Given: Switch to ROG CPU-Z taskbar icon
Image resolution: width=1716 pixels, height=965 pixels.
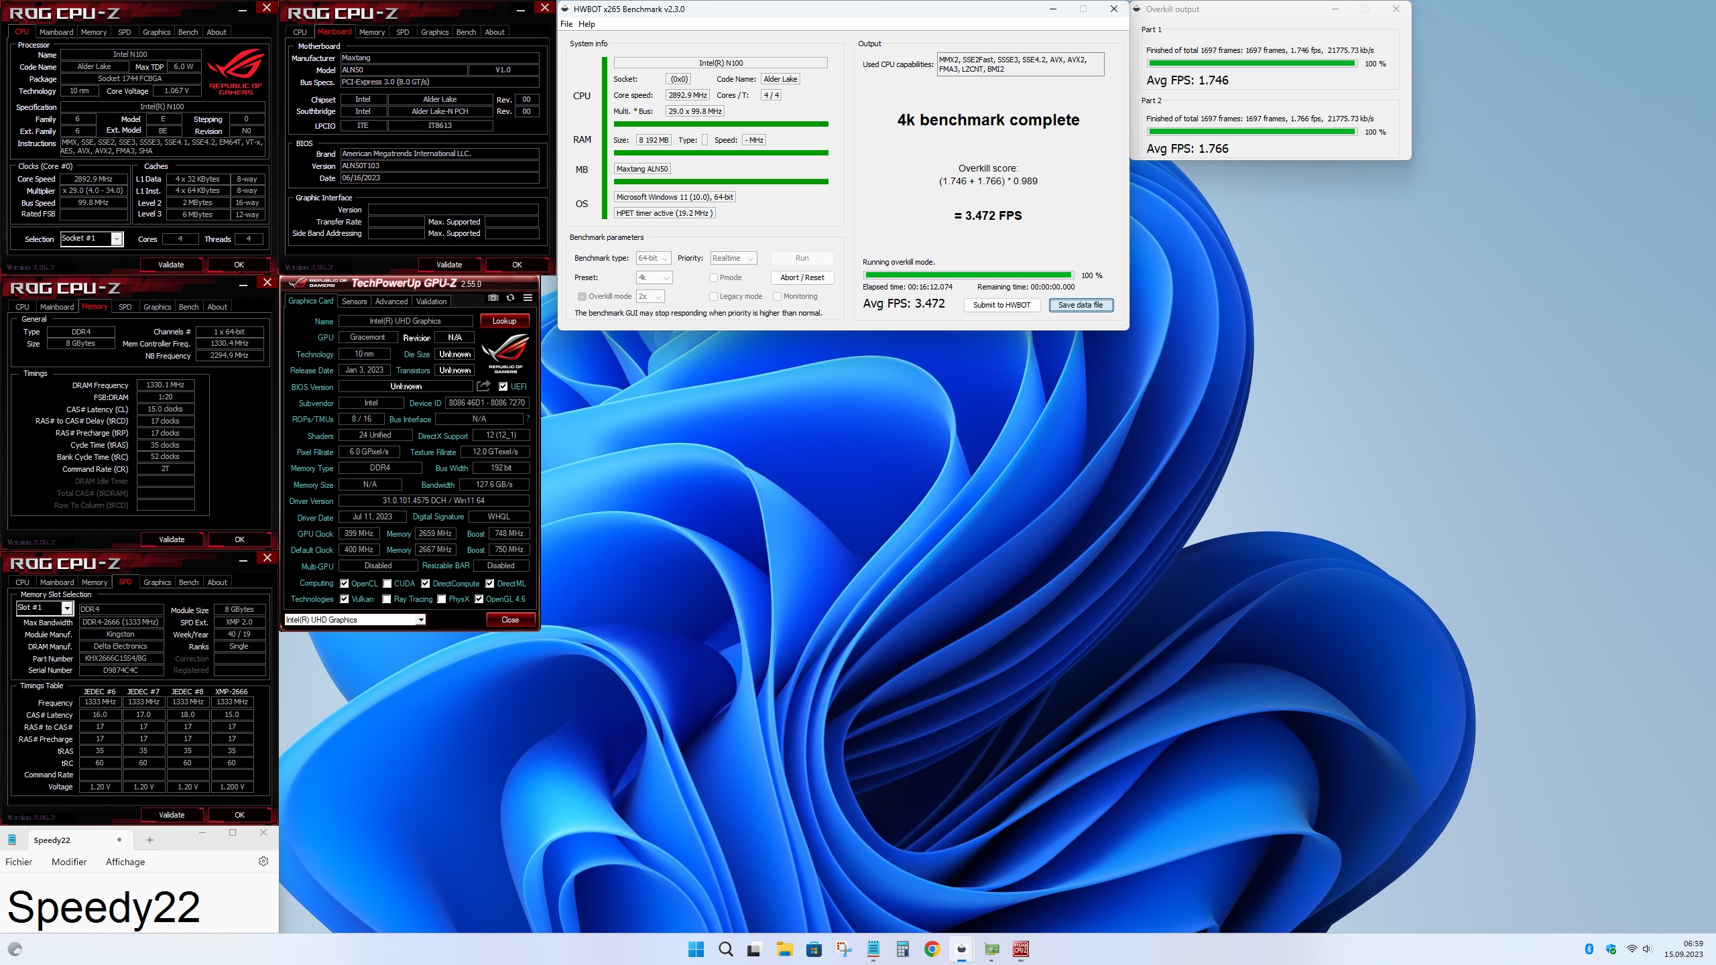Looking at the screenshot, I should (1020, 949).
